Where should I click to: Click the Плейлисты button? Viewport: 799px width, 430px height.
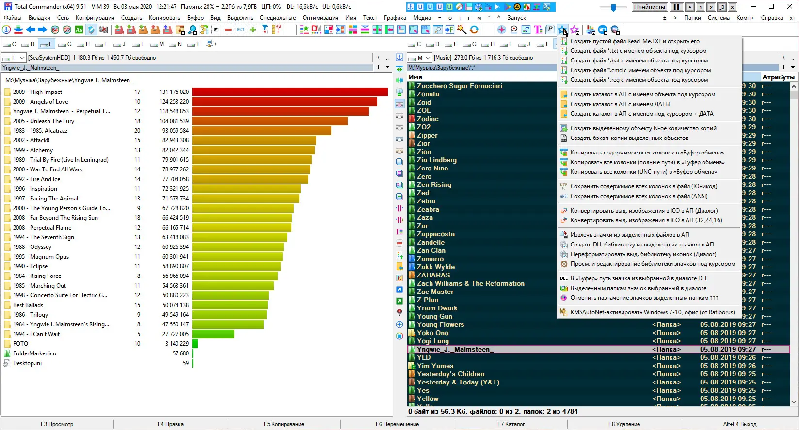[649, 7]
